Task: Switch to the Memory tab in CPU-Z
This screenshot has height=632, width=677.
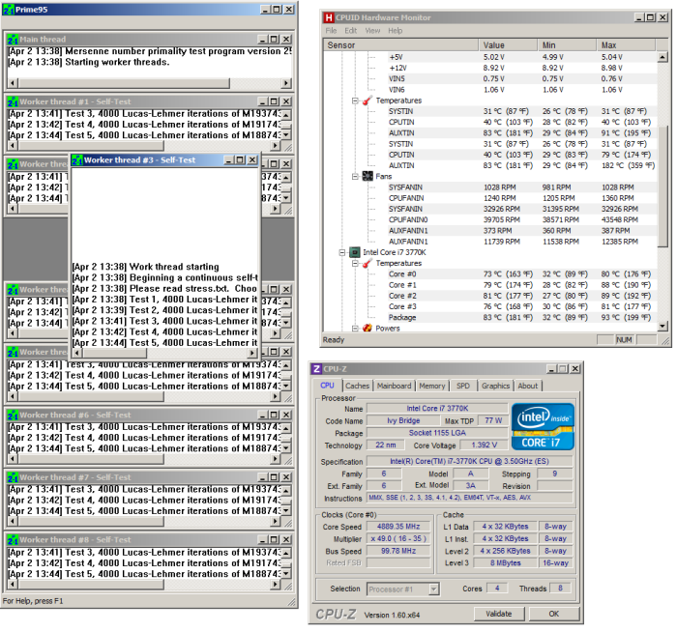Action: tap(432, 386)
